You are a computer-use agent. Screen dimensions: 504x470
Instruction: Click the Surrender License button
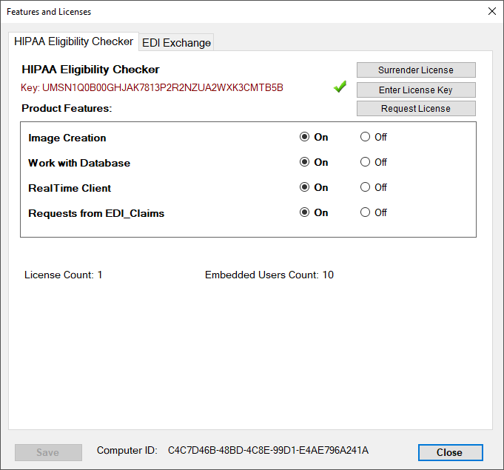pos(416,70)
